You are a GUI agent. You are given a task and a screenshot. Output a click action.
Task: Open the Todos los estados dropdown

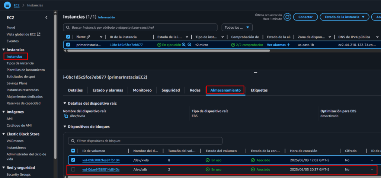pos(237,28)
